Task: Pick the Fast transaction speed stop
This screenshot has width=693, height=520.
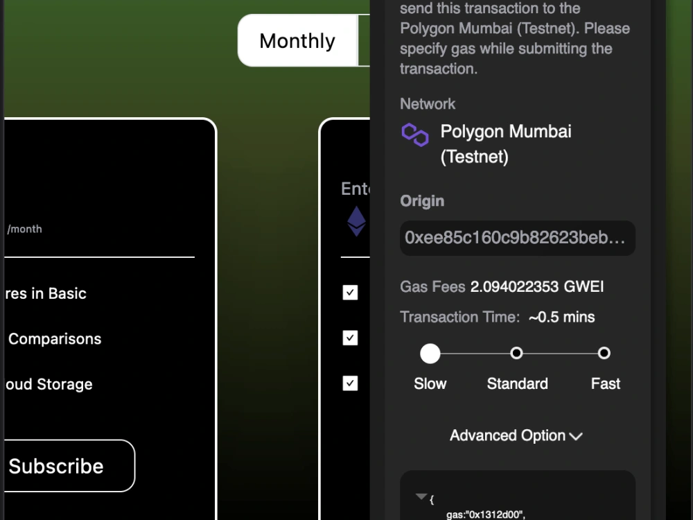Action: (604, 354)
